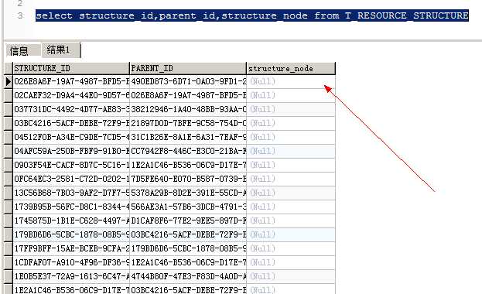Viewport: 482px width, 294px height.
Task: Click row selector beside 0903F54E row
Action: pos(9,165)
